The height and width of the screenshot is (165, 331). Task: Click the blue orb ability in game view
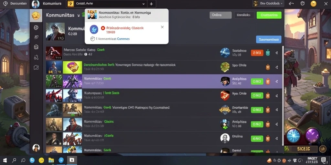(293, 135)
